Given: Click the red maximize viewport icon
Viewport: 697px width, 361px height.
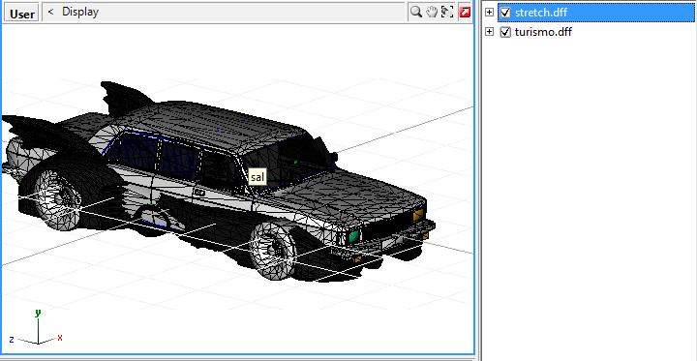Looking at the screenshot, I should tap(464, 12).
